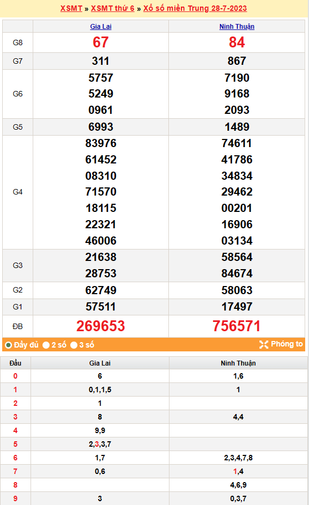Click G4 number 41786
This screenshot has width=309, height=505.
[x=237, y=160]
